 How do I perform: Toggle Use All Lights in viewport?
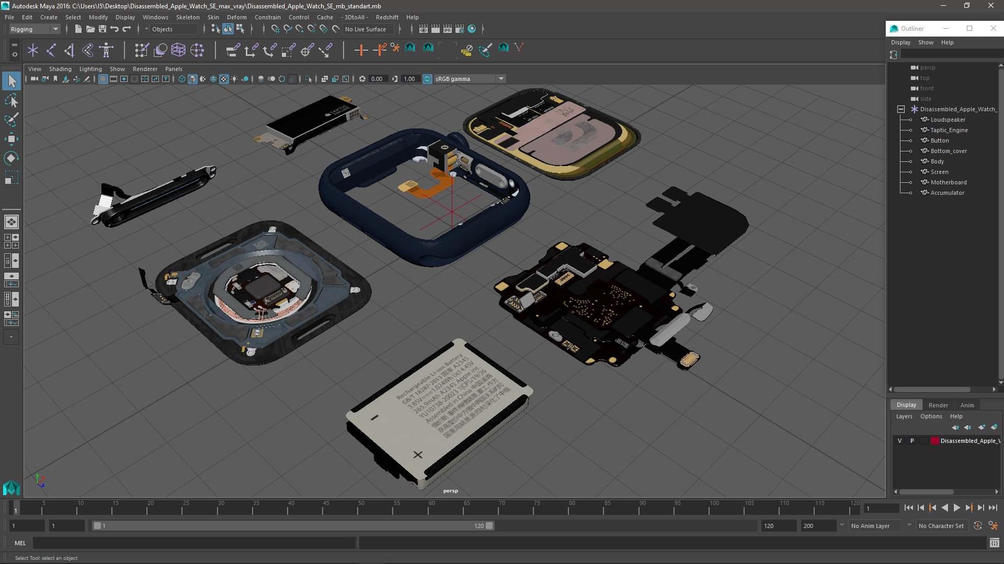click(x=234, y=79)
